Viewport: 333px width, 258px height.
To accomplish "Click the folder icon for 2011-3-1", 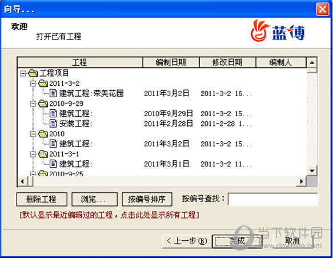I will click(43, 154).
